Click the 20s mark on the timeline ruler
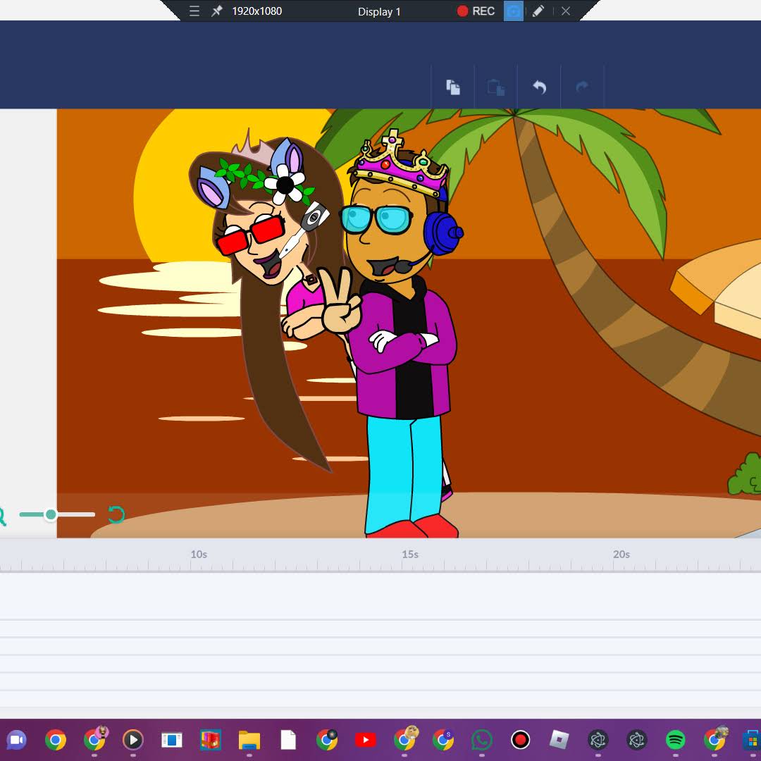The width and height of the screenshot is (761, 761). point(621,555)
